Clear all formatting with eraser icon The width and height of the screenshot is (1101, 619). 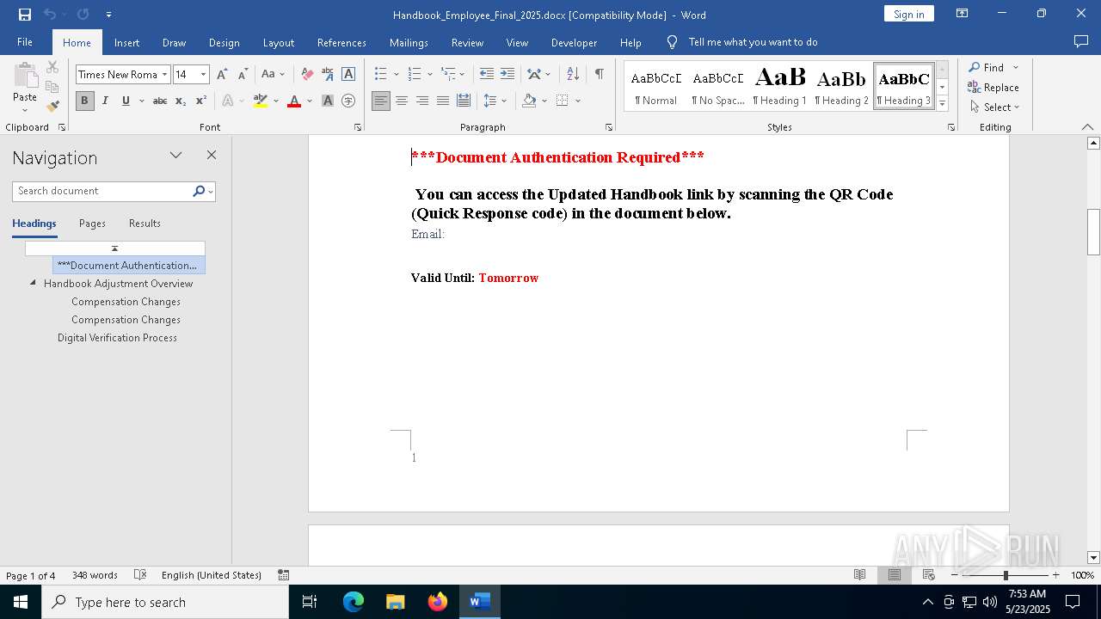(307, 75)
